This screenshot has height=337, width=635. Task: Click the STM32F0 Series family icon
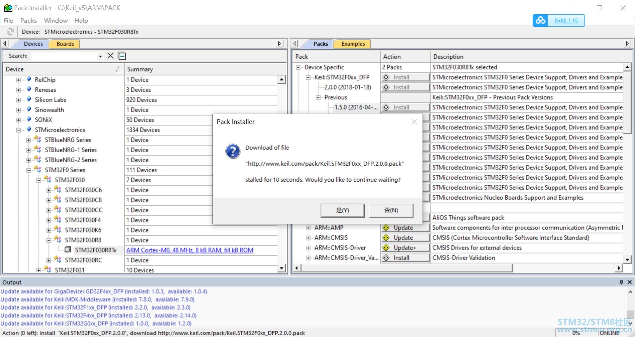point(38,170)
